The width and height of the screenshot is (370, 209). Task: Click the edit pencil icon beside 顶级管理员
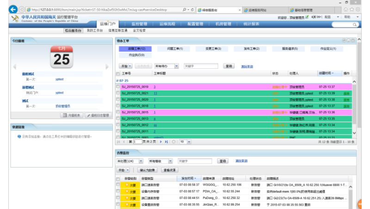tap(307, 17)
